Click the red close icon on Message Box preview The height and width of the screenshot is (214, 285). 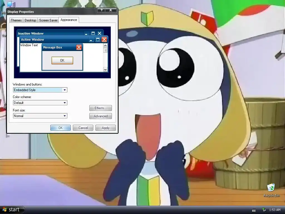coord(79,47)
